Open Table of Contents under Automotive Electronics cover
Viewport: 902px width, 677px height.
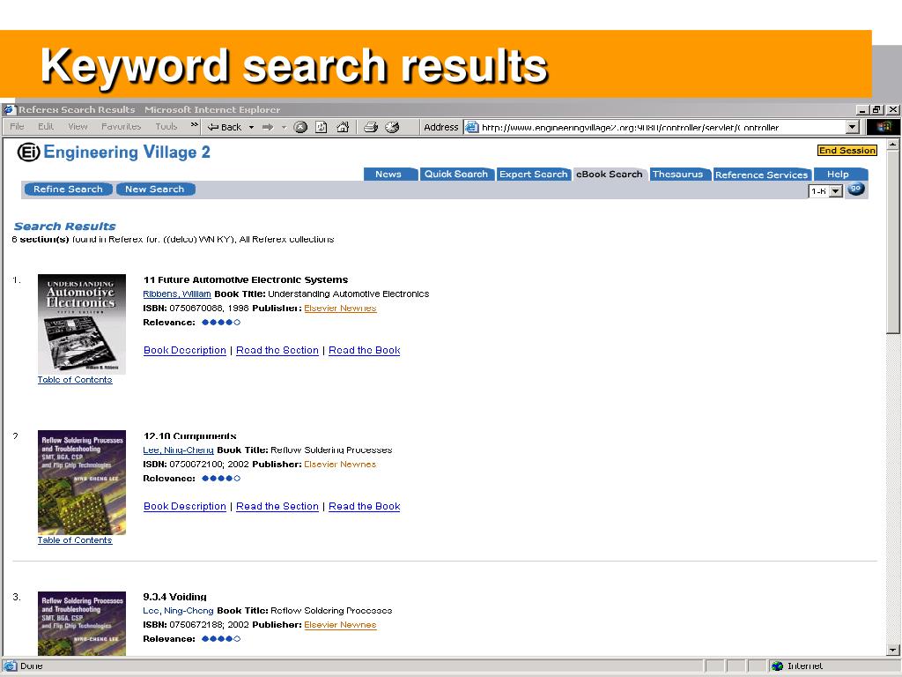75,380
